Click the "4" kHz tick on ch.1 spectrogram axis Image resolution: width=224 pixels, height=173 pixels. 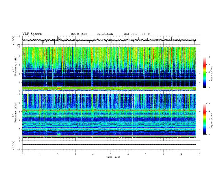click(20, 74)
